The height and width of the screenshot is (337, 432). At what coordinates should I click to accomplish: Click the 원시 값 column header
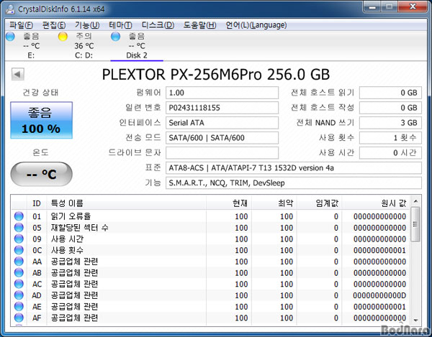coord(376,203)
